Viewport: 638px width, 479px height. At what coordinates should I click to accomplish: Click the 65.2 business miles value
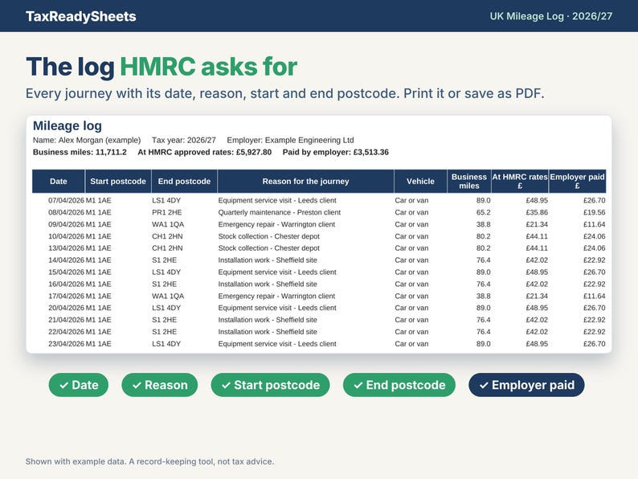(x=484, y=212)
